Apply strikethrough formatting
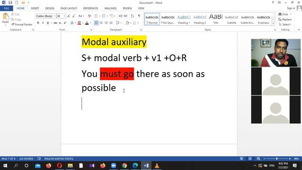The width and height of the screenshot is (302, 170). pos(56,23)
